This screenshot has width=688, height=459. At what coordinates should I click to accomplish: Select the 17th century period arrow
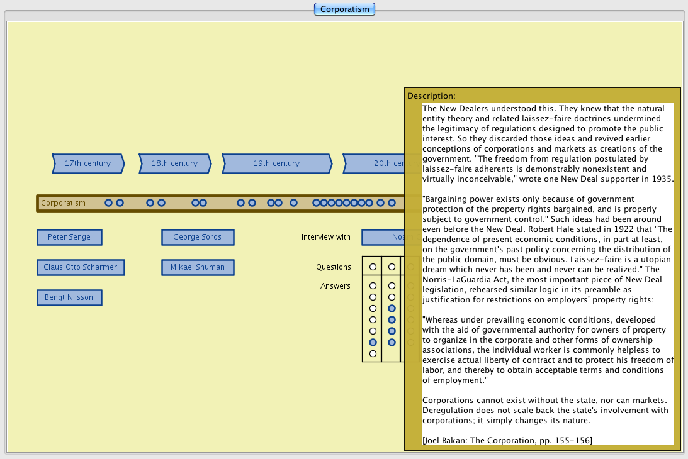(88, 163)
